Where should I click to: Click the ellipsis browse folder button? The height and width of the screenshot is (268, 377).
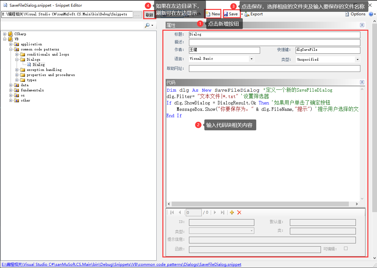pyautogui.click(x=137, y=15)
